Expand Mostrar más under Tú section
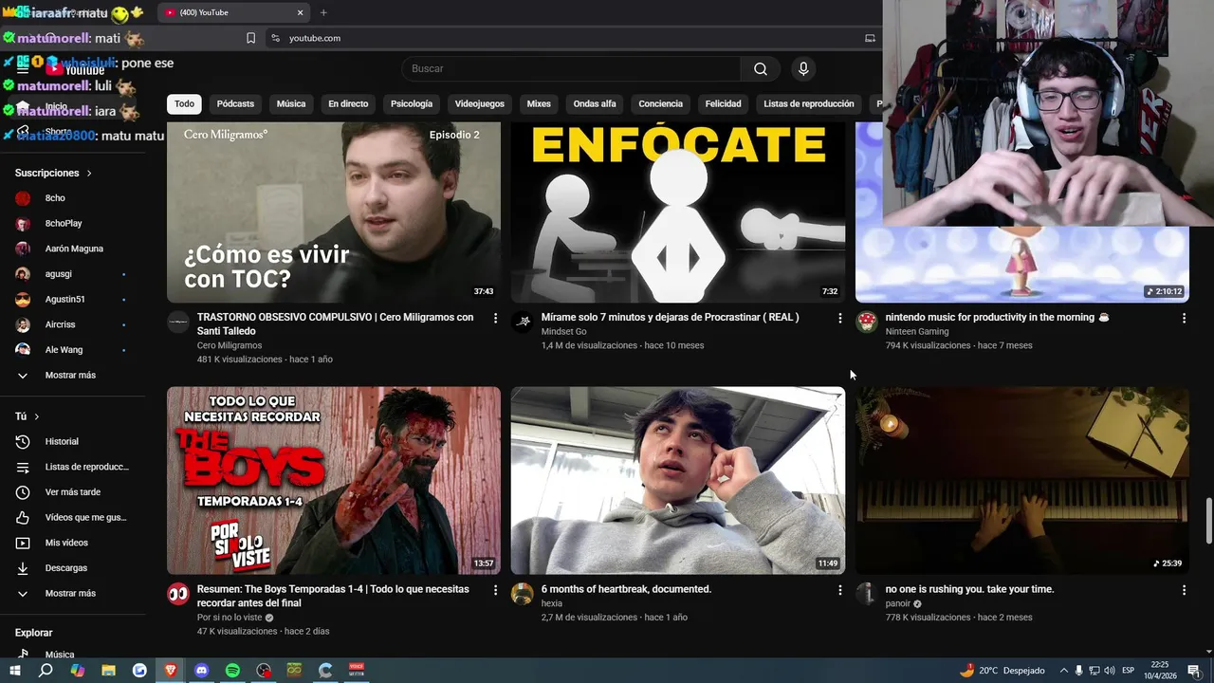The width and height of the screenshot is (1214, 683). pyautogui.click(x=72, y=593)
